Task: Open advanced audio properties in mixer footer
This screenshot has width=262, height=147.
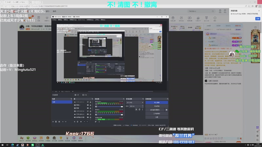Action: pyautogui.click(x=96, y=122)
